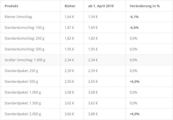This screenshot has width=173, height=120.
Task: Click the Standardumschlag: 500 g row label
Action: pos(25,49)
